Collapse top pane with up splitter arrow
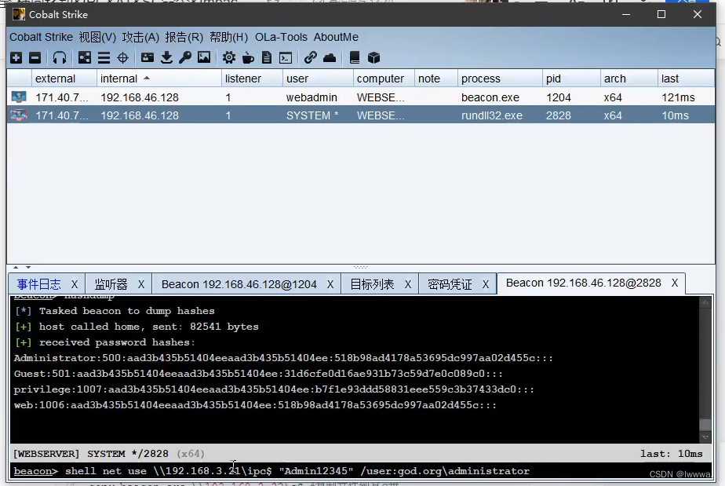 coord(16,267)
